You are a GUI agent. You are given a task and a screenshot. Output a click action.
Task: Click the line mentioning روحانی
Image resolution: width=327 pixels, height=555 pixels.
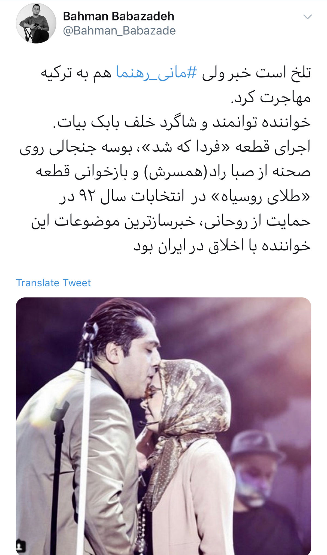tap(171, 221)
